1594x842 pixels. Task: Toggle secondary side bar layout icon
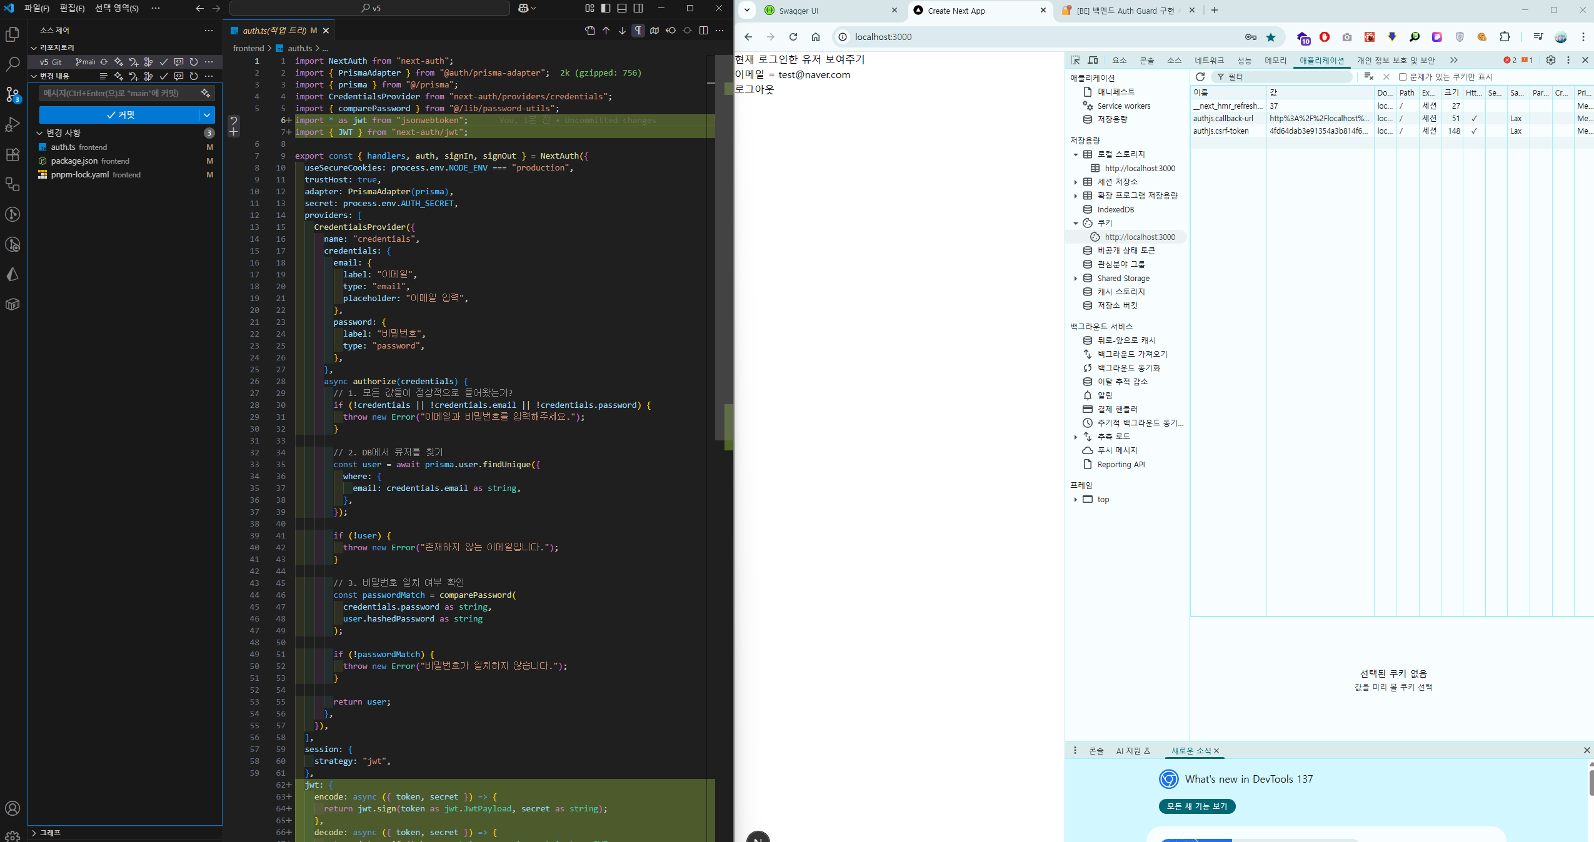[638, 8]
